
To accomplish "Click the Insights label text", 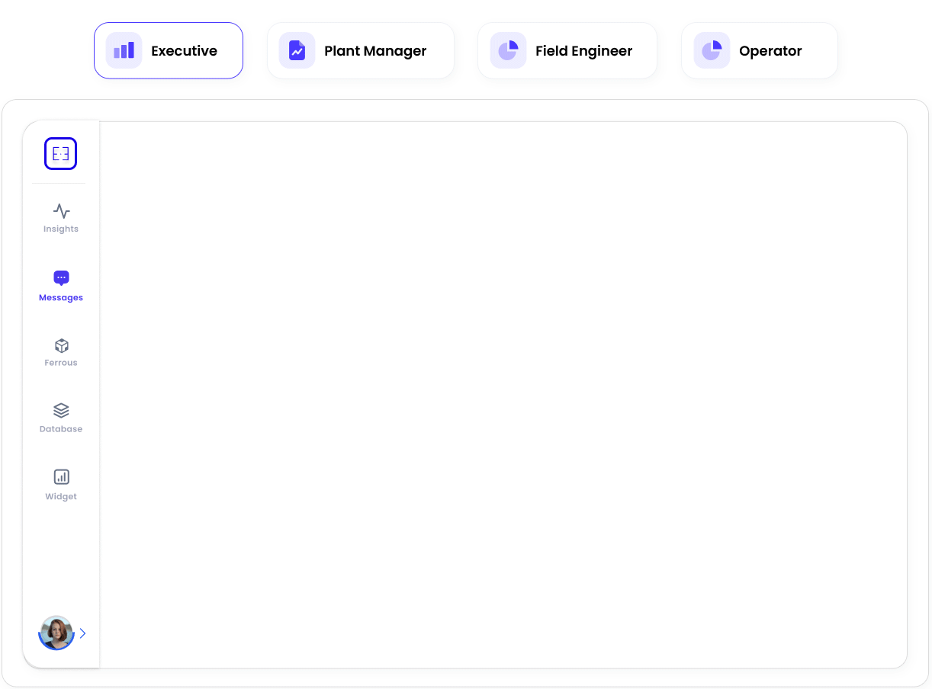I will point(61,229).
